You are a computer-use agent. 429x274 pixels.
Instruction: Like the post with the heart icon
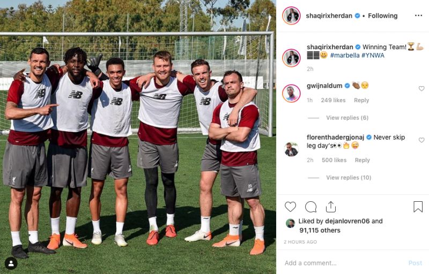290,207
